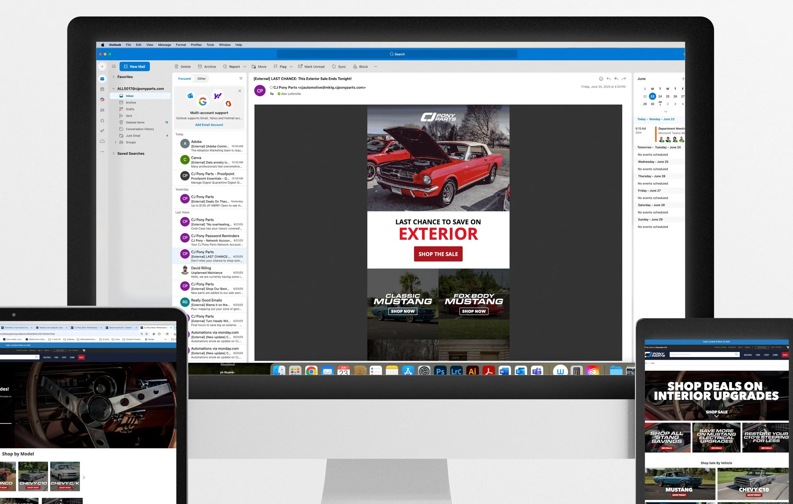Select June 24 in mini calendar
This screenshot has width=793, height=504.
(x=660, y=96)
